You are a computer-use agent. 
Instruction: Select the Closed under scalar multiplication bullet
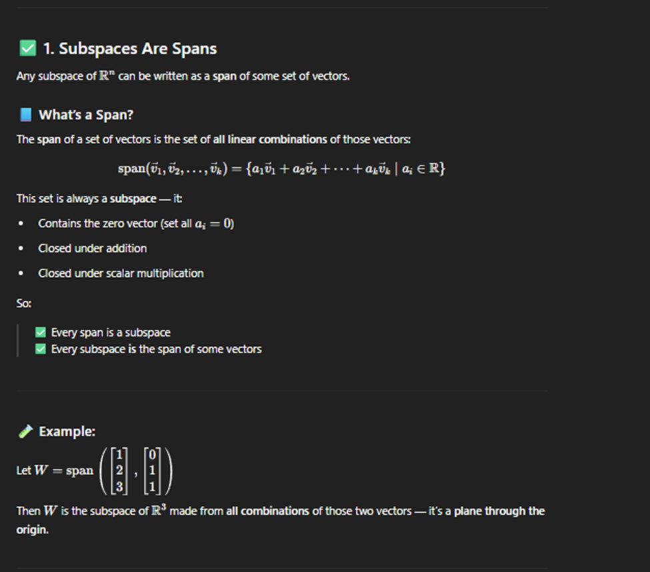point(121,273)
